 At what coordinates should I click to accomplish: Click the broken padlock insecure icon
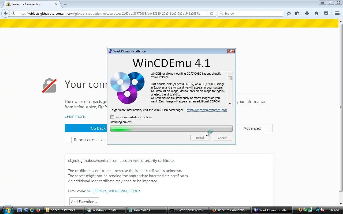click(x=49, y=86)
